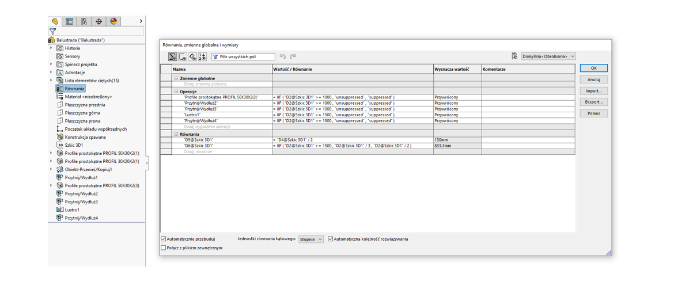The image size is (674, 285).
Task: Open the 'Stopnie' angular units dropdown
Action: point(311,239)
